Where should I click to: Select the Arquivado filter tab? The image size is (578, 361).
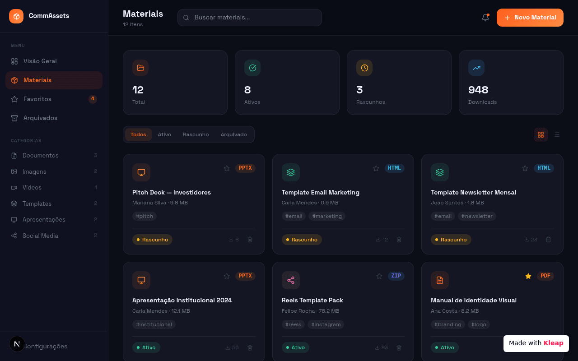click(x=234, y=134)
